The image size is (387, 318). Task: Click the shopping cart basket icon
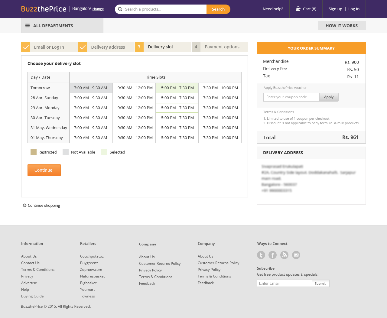[x=298, y=9]
